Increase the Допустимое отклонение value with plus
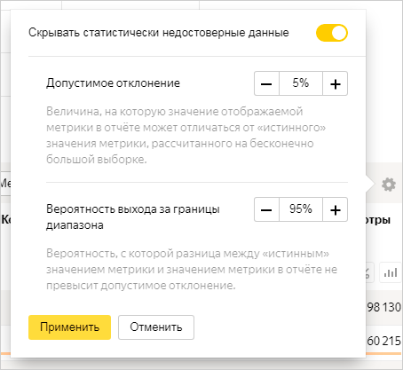Viewport: 403px width, 370px height. pos(336,83)
